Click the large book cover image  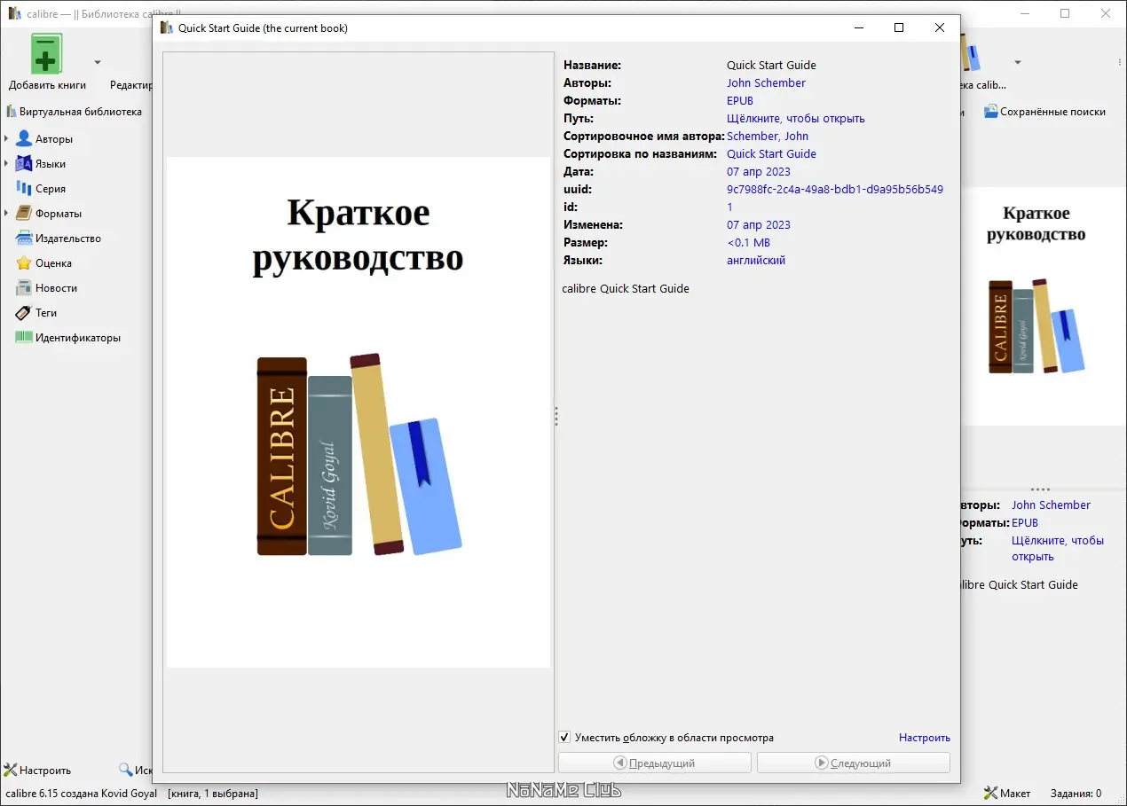[x=359, y=412]
